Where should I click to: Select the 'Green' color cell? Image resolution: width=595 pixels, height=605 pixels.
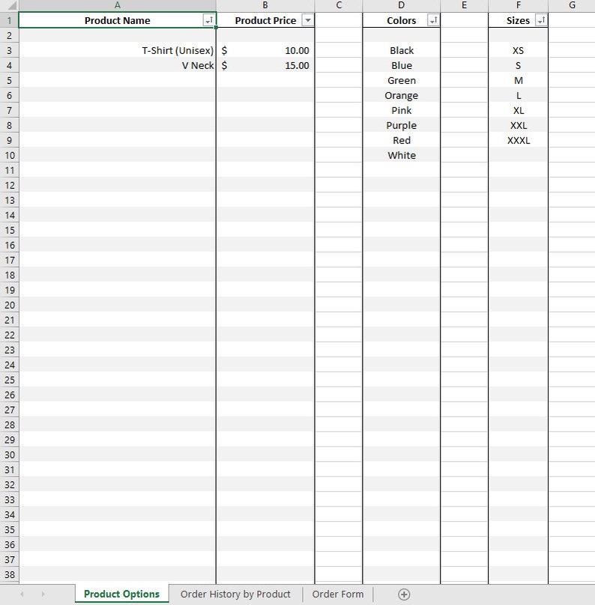tap(402, 81)
